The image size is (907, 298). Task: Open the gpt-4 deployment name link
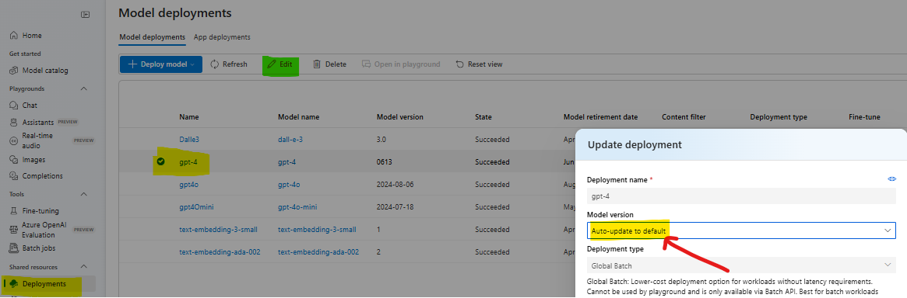click(x=188, y=162)
